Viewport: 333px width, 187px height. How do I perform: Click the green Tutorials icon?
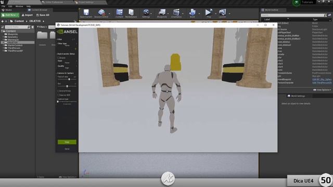tap(296, 3)
